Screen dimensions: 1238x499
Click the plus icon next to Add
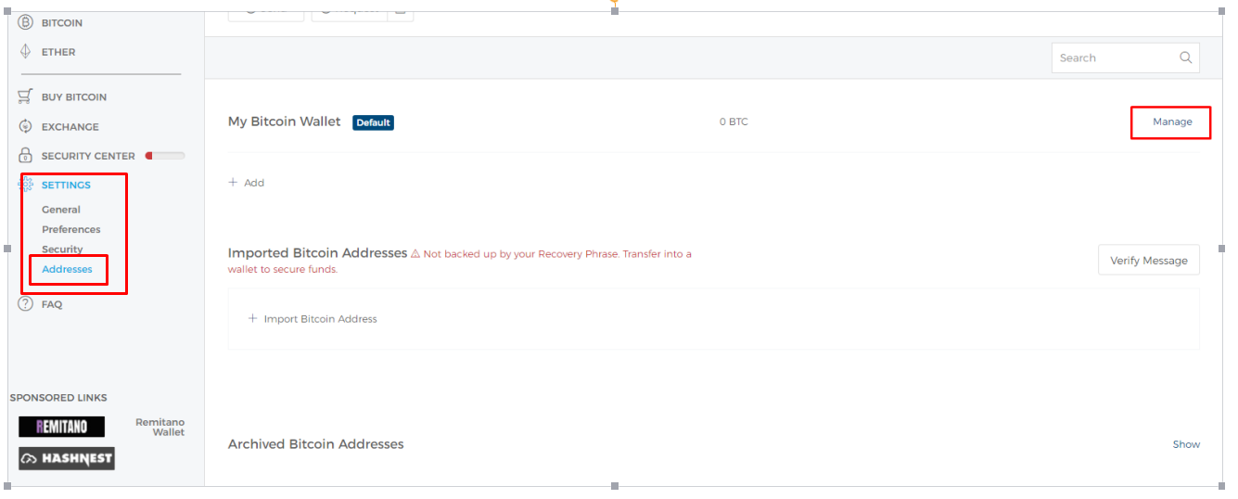coord(233,183)
